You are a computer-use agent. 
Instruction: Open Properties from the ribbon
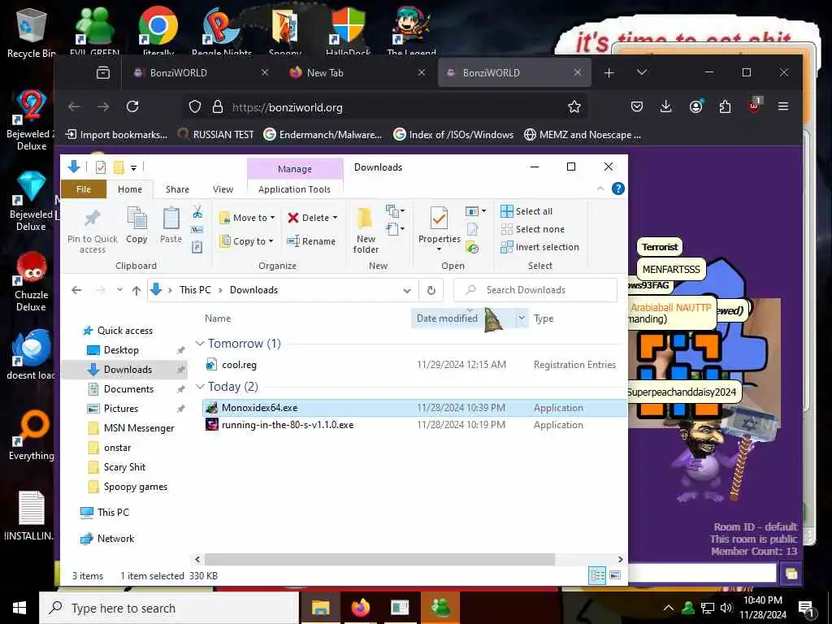(440, 228)
